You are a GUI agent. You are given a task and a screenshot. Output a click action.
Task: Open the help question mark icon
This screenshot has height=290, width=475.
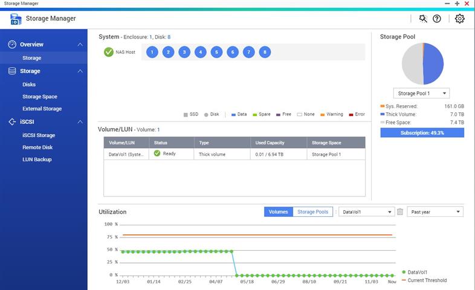[x=436, y=19]
